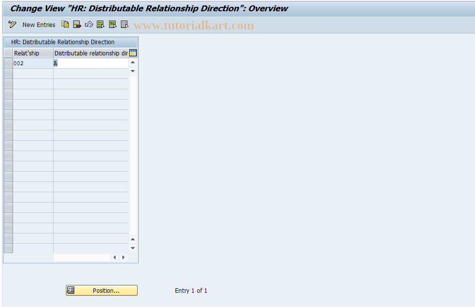475x307 pixels.
Task: Click the Deselect All icon
Action: [x=124, y=25]
